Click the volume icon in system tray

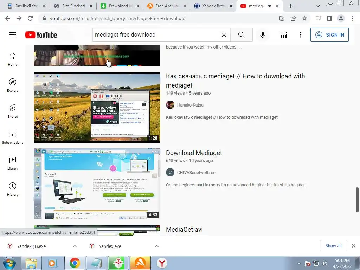coord(324,263)
